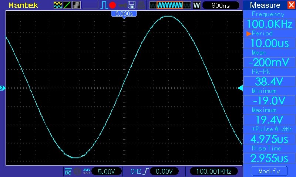Click the -19.0V minimum value
The image size is (296, 177).
(x=269, y=100)
